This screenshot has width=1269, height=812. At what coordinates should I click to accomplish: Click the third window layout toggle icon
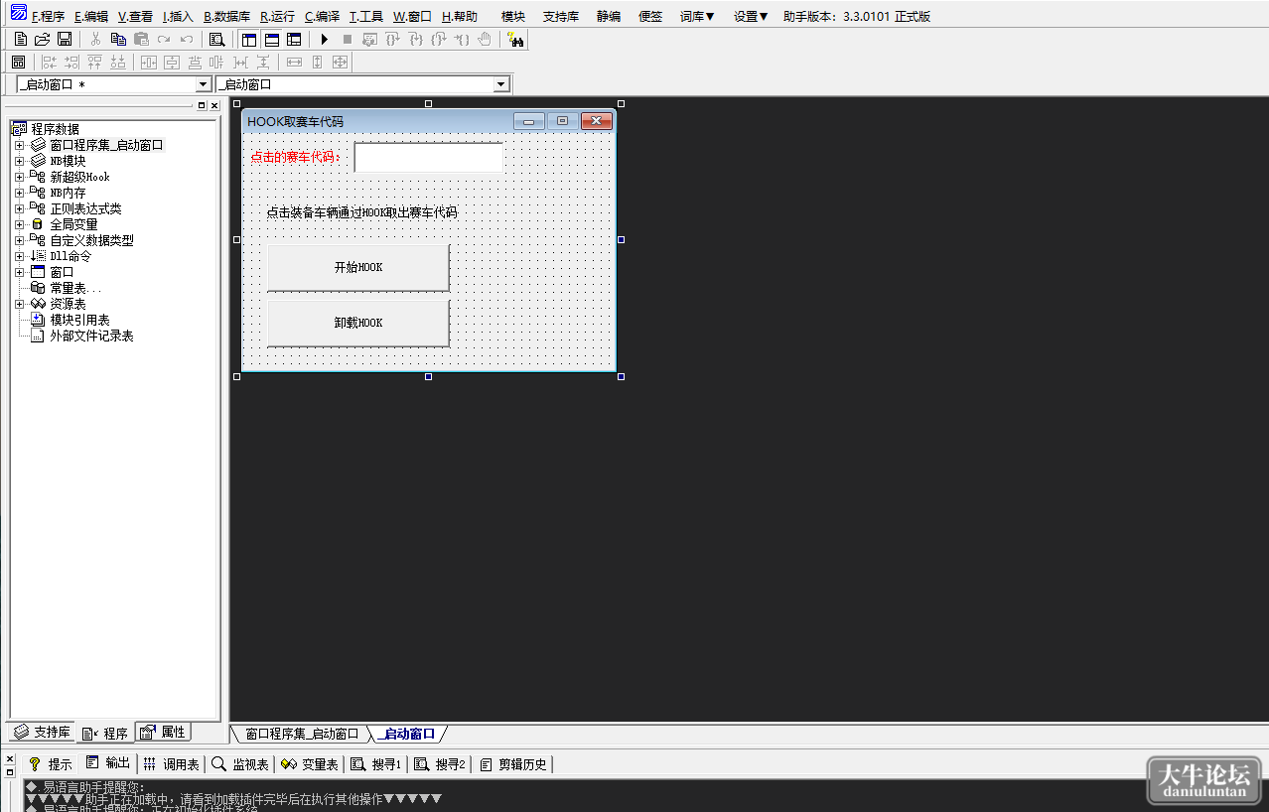pyautogui.click(x=294, y=40)
